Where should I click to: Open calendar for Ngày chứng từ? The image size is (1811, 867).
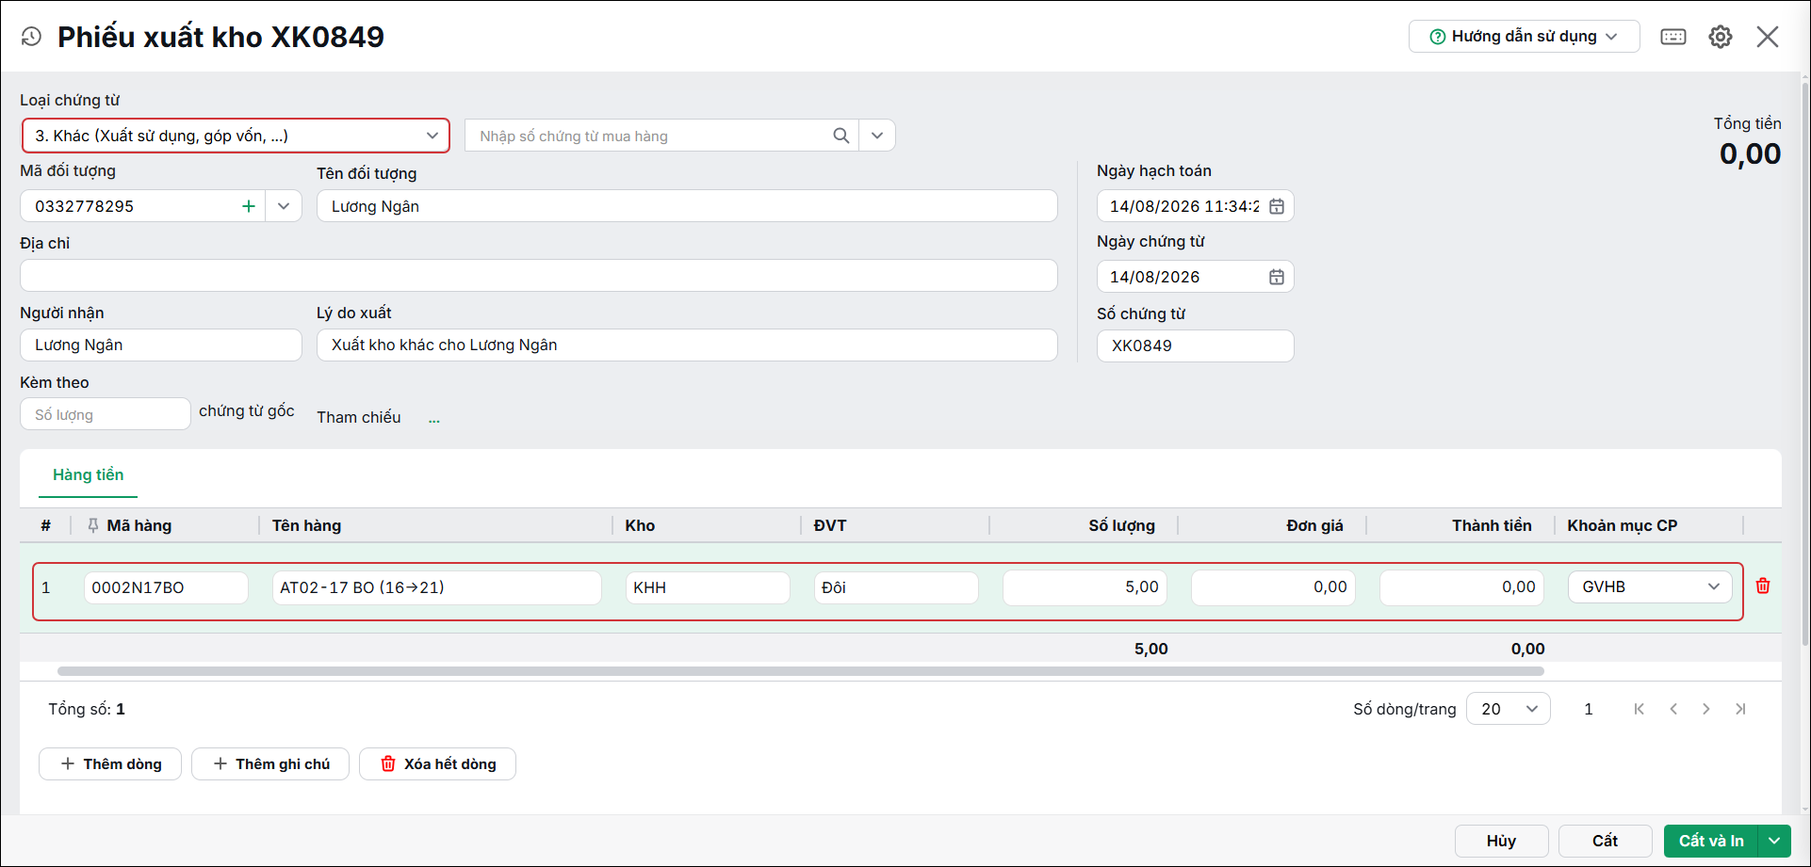pyautogui.click(x=1277, y=277)
